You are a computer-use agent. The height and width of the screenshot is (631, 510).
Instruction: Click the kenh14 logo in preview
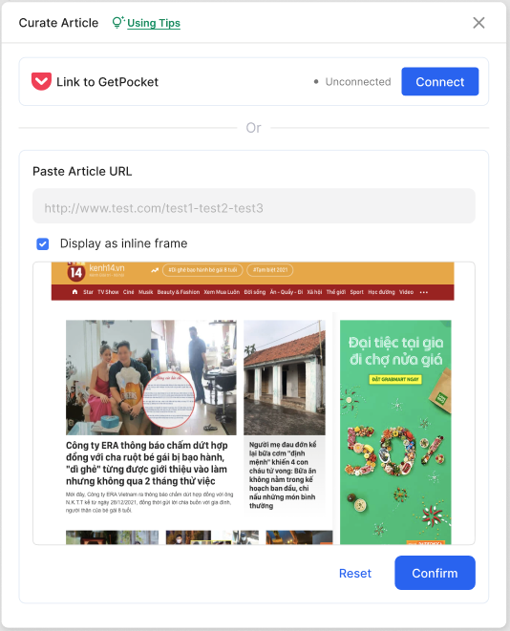click(75, 272)
